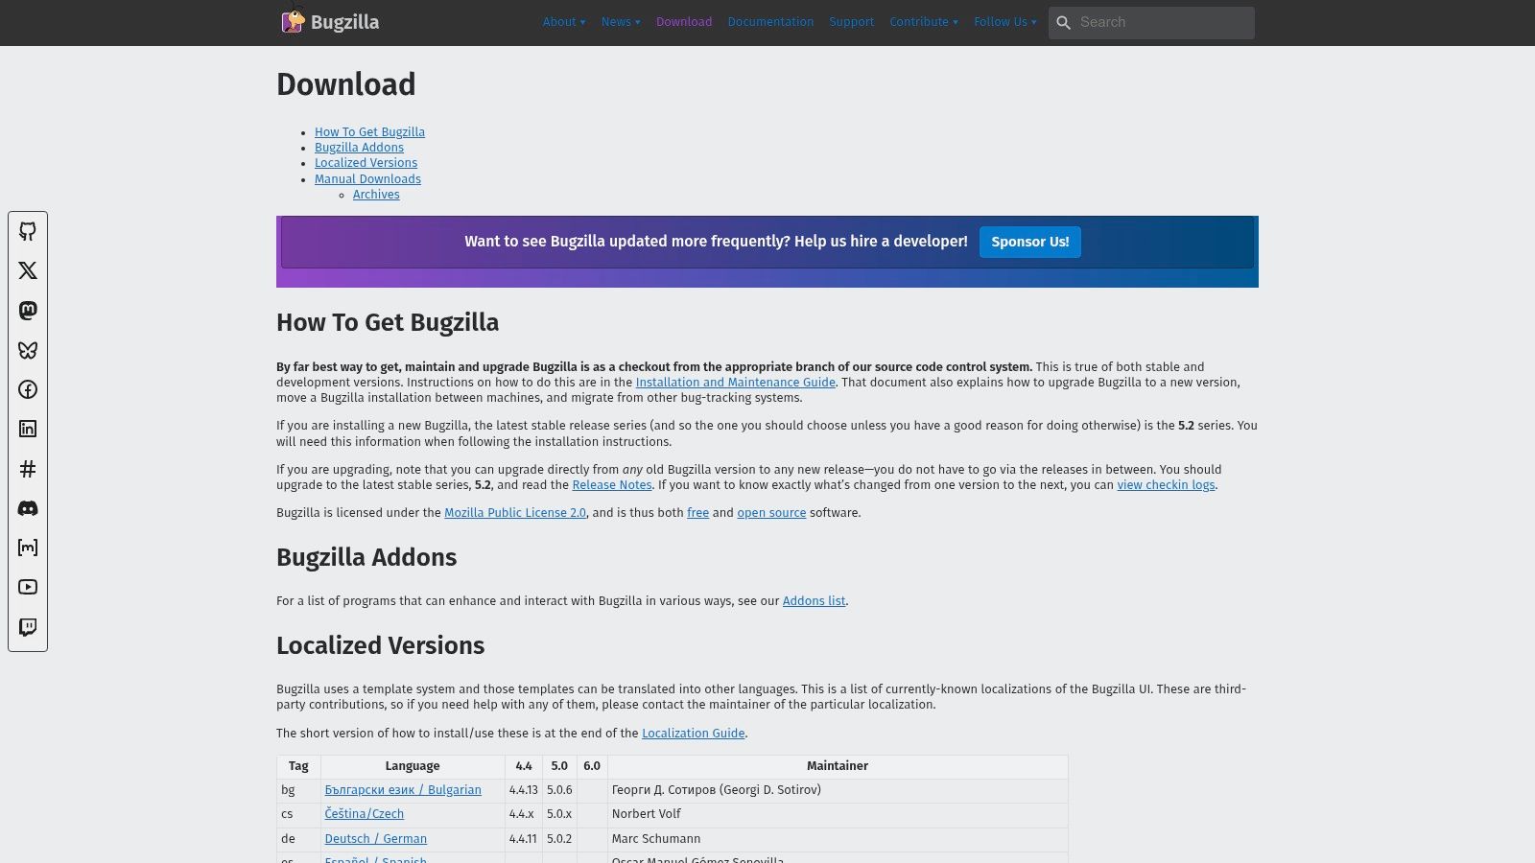
Task: Follow the view checkin logs link
Action: click(1166, 485)
